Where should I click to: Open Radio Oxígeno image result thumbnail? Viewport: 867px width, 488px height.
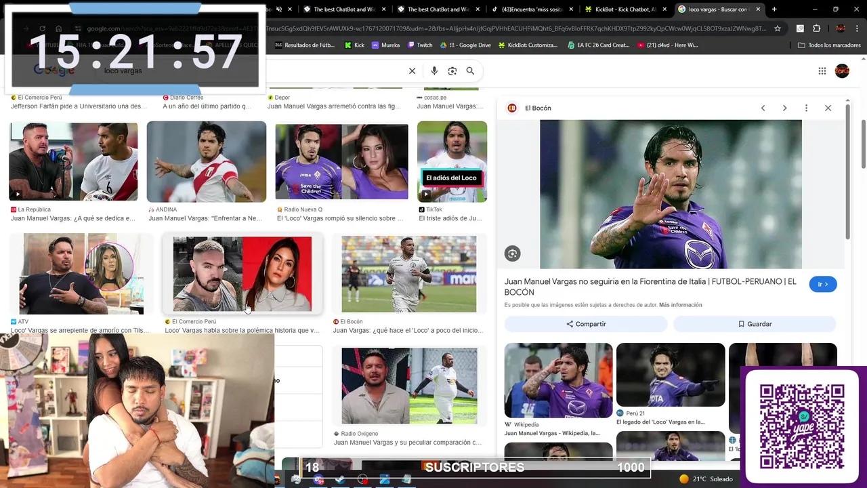point(409,386)
